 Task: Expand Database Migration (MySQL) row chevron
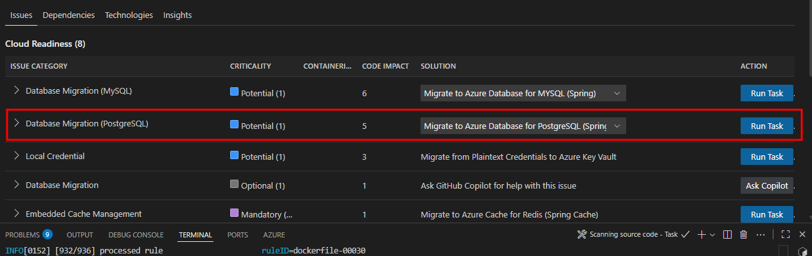[x=17, y=91]
